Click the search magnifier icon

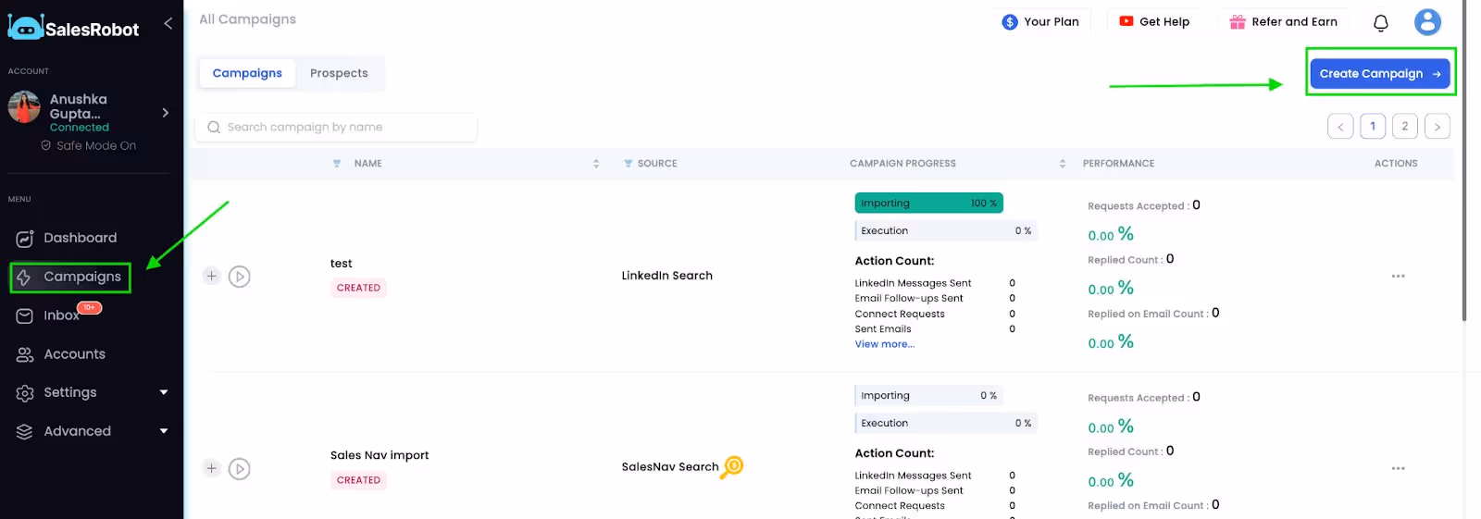point(214,128)
